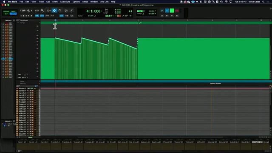
Task: Click the blue transport button
Action: [x=167, y=11]
